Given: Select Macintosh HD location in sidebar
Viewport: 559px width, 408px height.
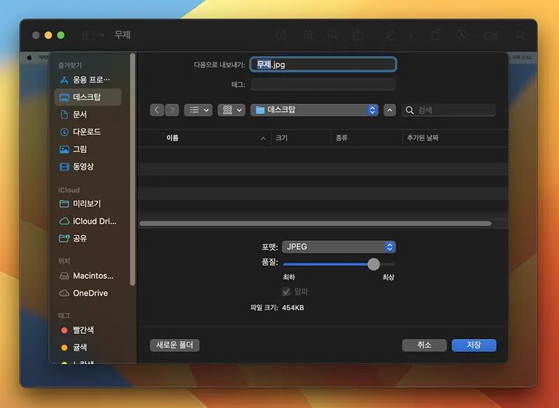Looking at the screenshot, I should click(88, 276).
